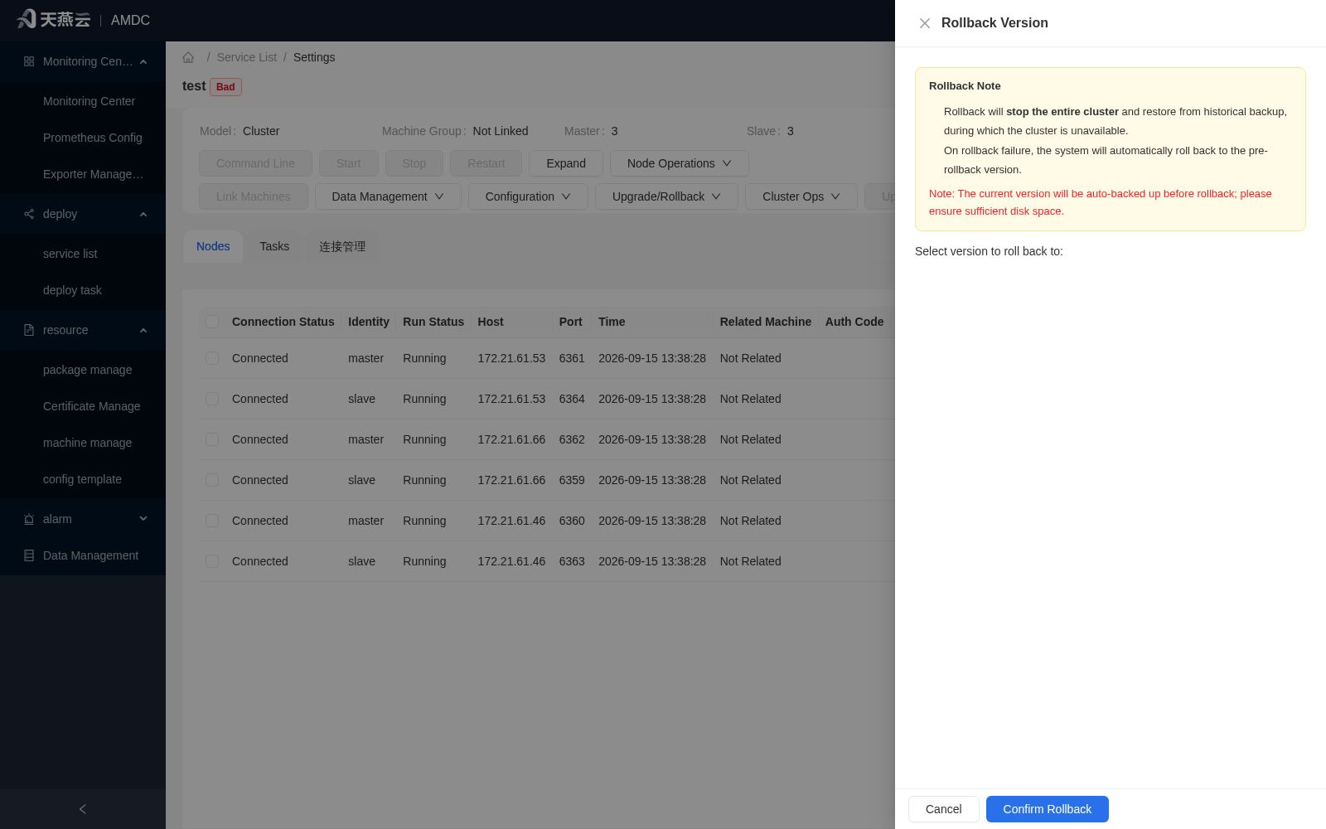Image resolution: width=1326 pixels, height=829 pixels.
Task: Click the home breadcrumb icon
Action: tap(188, 57)
